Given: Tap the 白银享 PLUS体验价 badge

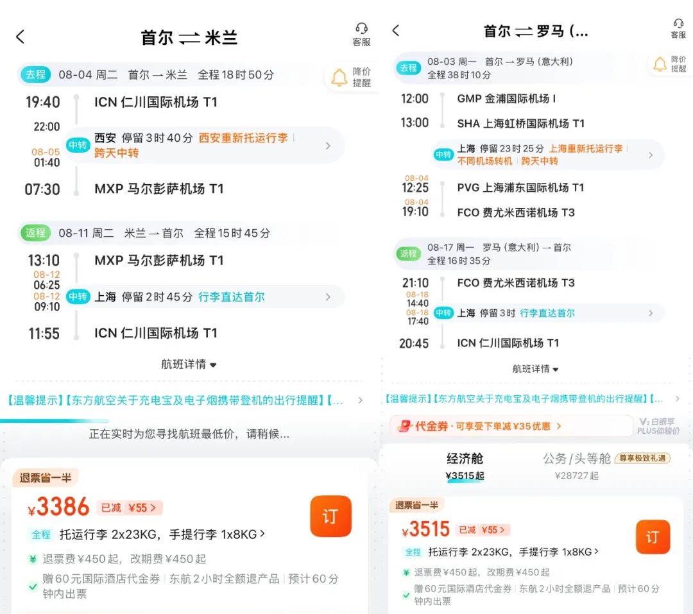Looking at the screenshot, I should pyautogui.click(x=657, y=425).
